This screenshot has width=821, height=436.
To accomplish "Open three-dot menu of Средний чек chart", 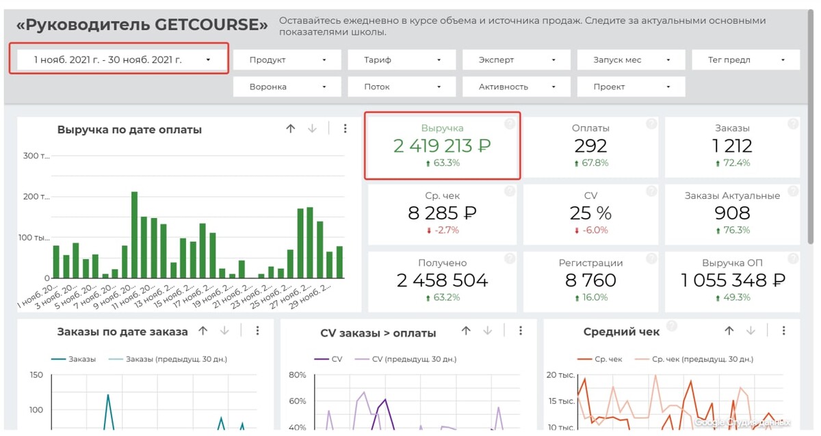I will [x=784, y=331].
